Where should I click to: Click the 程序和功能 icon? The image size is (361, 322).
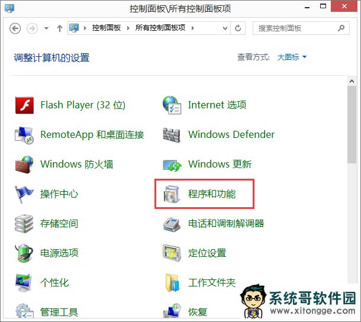pos(172,194)
